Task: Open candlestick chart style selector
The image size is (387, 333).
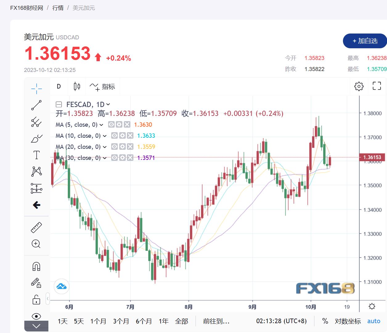Action: pos(77,86)
